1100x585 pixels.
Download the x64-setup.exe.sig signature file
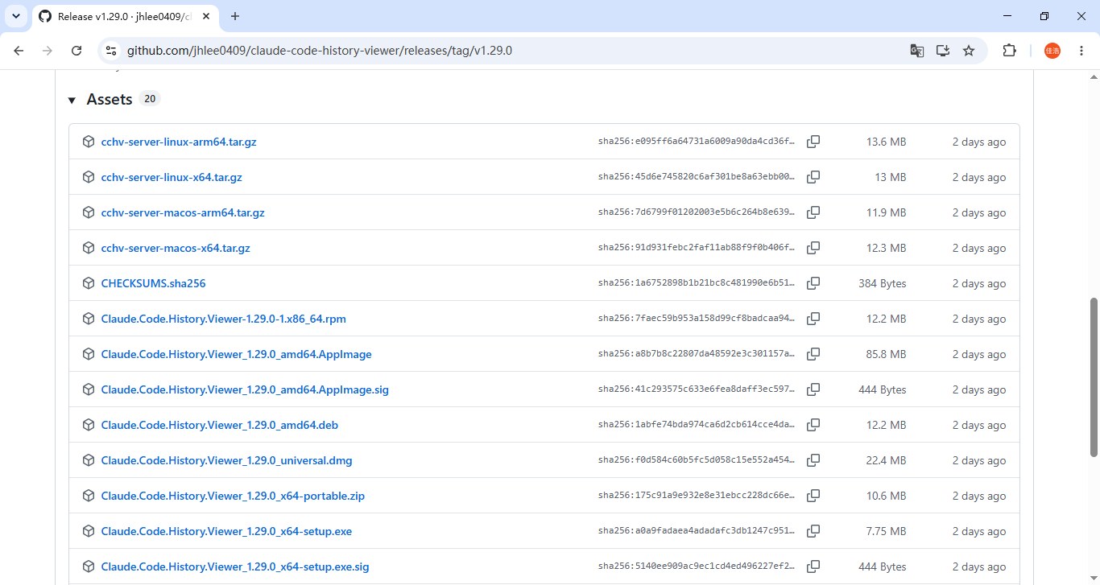click(235, 566)
